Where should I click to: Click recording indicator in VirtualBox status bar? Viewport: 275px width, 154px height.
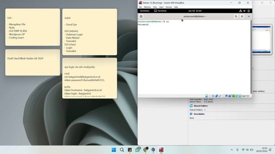tap(230, 96)
